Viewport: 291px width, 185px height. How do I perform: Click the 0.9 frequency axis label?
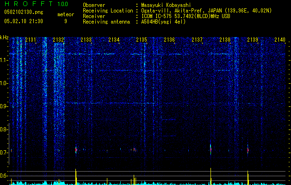tap(4, 106)
